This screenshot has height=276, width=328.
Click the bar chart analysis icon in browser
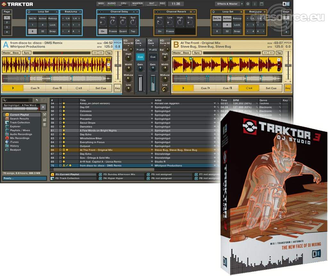pyautogui.click(x=45, y=120)
